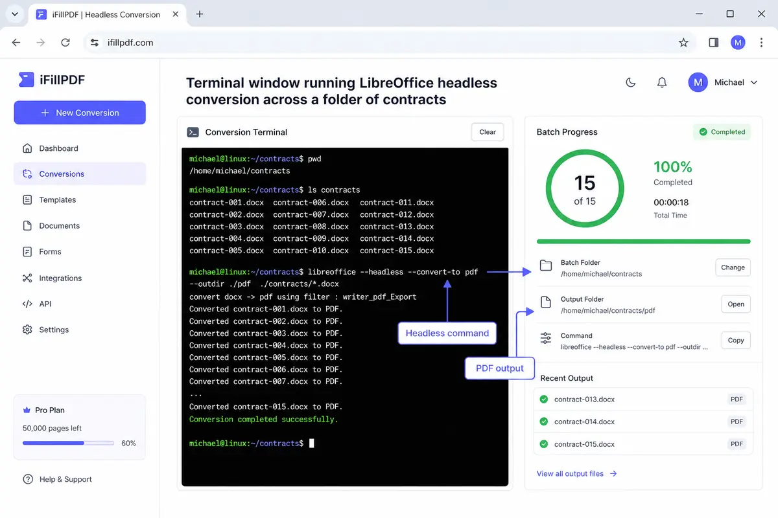Select the Conversions sidebar icon
This screenshot has width=778, height=518.
tap(27, 174)
